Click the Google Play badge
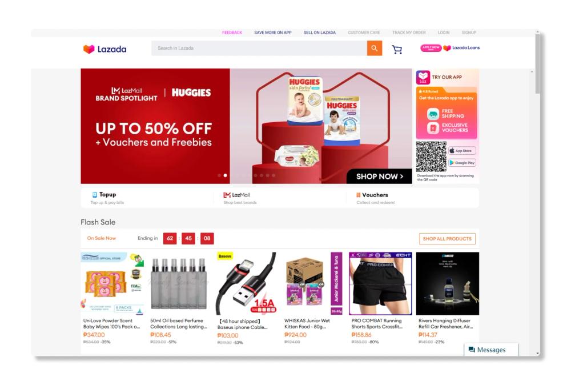 462,163
